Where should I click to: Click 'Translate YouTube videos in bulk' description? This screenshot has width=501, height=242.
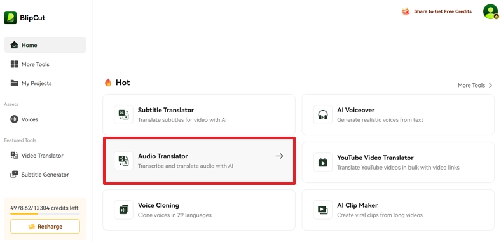pos(398,168)
